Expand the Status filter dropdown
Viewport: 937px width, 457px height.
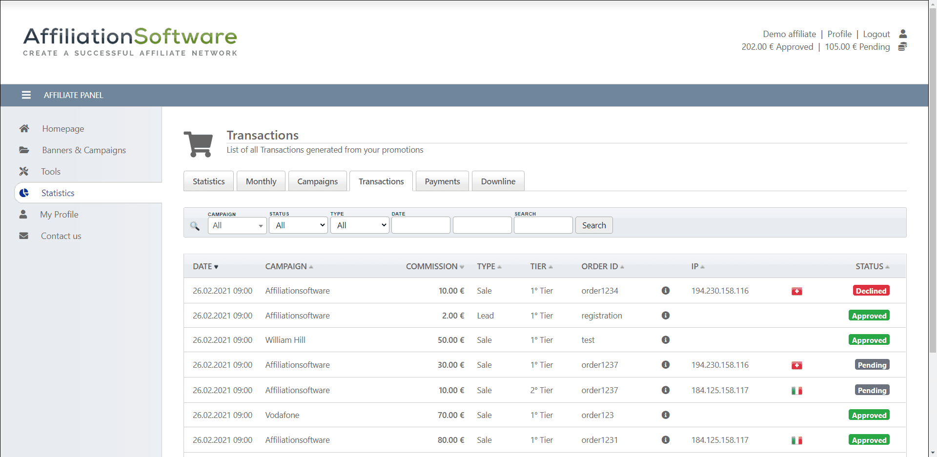tap(298, 225)
